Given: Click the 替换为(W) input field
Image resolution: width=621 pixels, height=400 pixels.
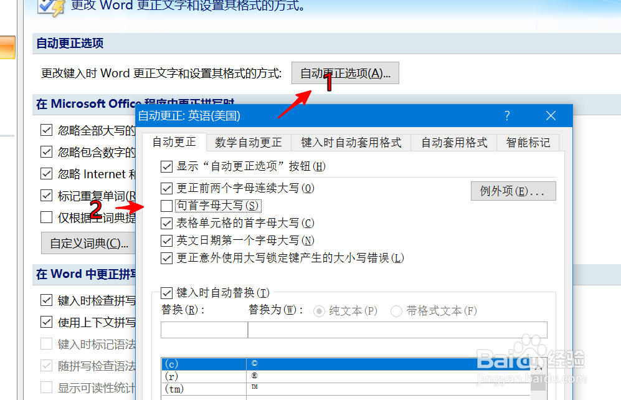Looking at the screenshot, I should click(x=397, y=330).
